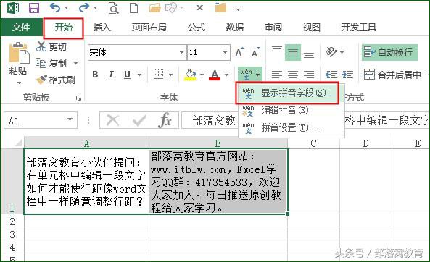Expand the 复制 copy options arrow
This screenshot has height=262, width=430.
click(x=75, y=64)
